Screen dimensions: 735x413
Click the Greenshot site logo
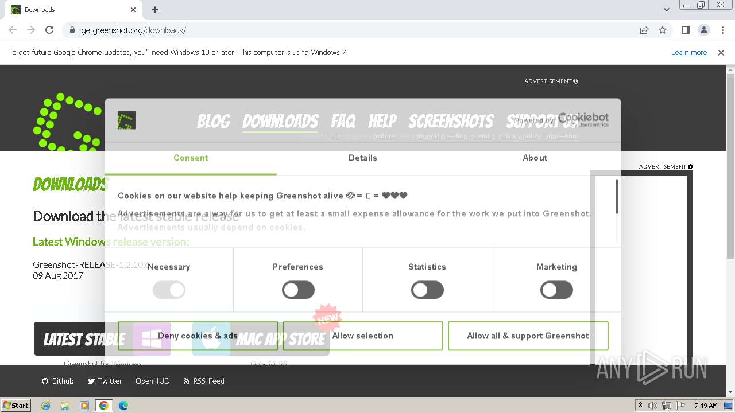tap(66, 122)
